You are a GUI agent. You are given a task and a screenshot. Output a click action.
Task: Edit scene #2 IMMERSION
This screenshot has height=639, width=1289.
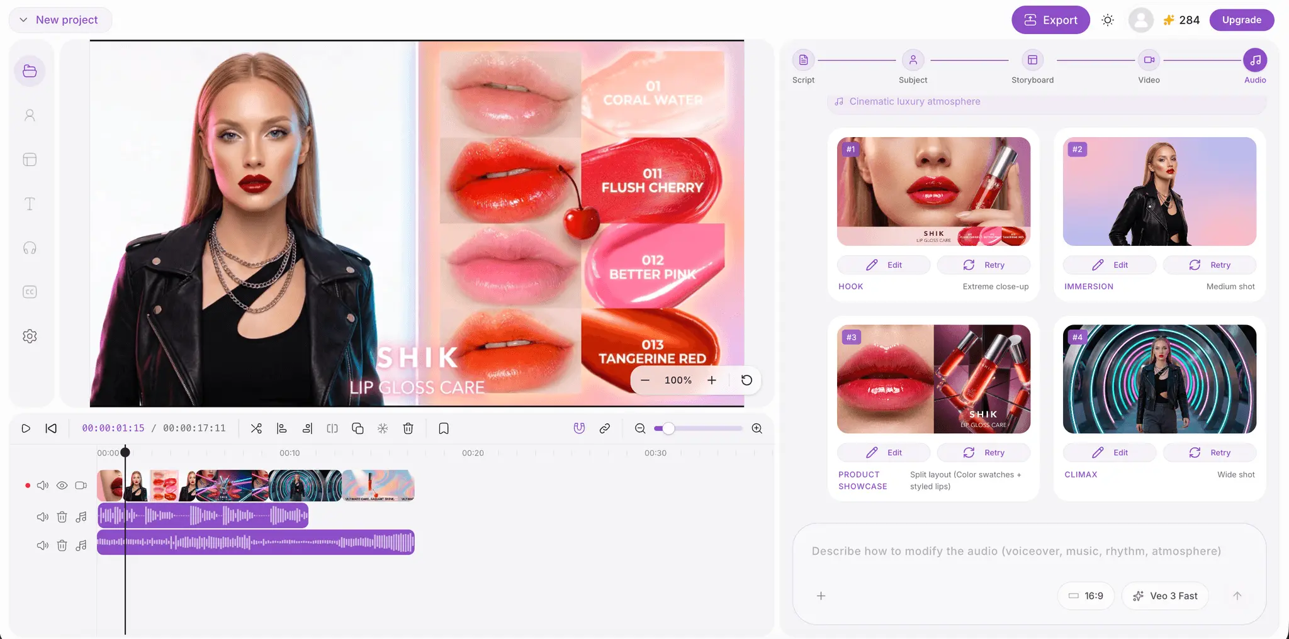point(1110,265)
